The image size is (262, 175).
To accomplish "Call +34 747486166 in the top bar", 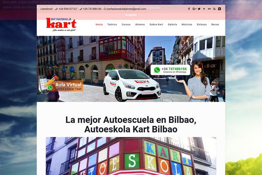I will coord(92,9).
